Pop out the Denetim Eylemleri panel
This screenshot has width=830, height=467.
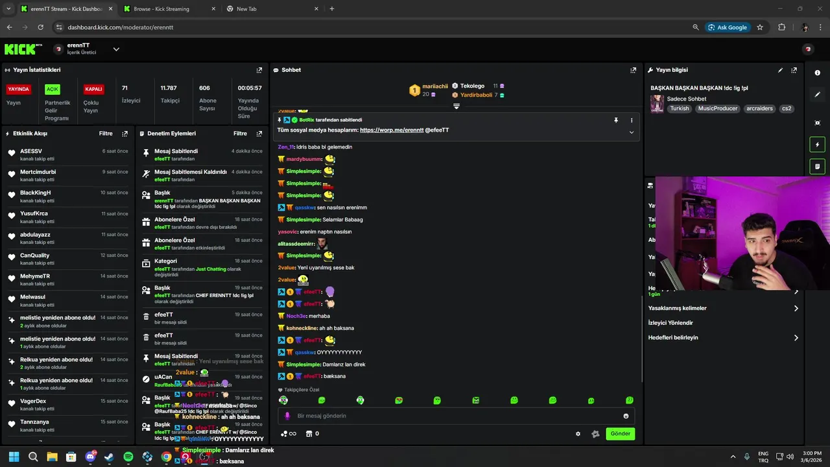[x=259, y=134]
